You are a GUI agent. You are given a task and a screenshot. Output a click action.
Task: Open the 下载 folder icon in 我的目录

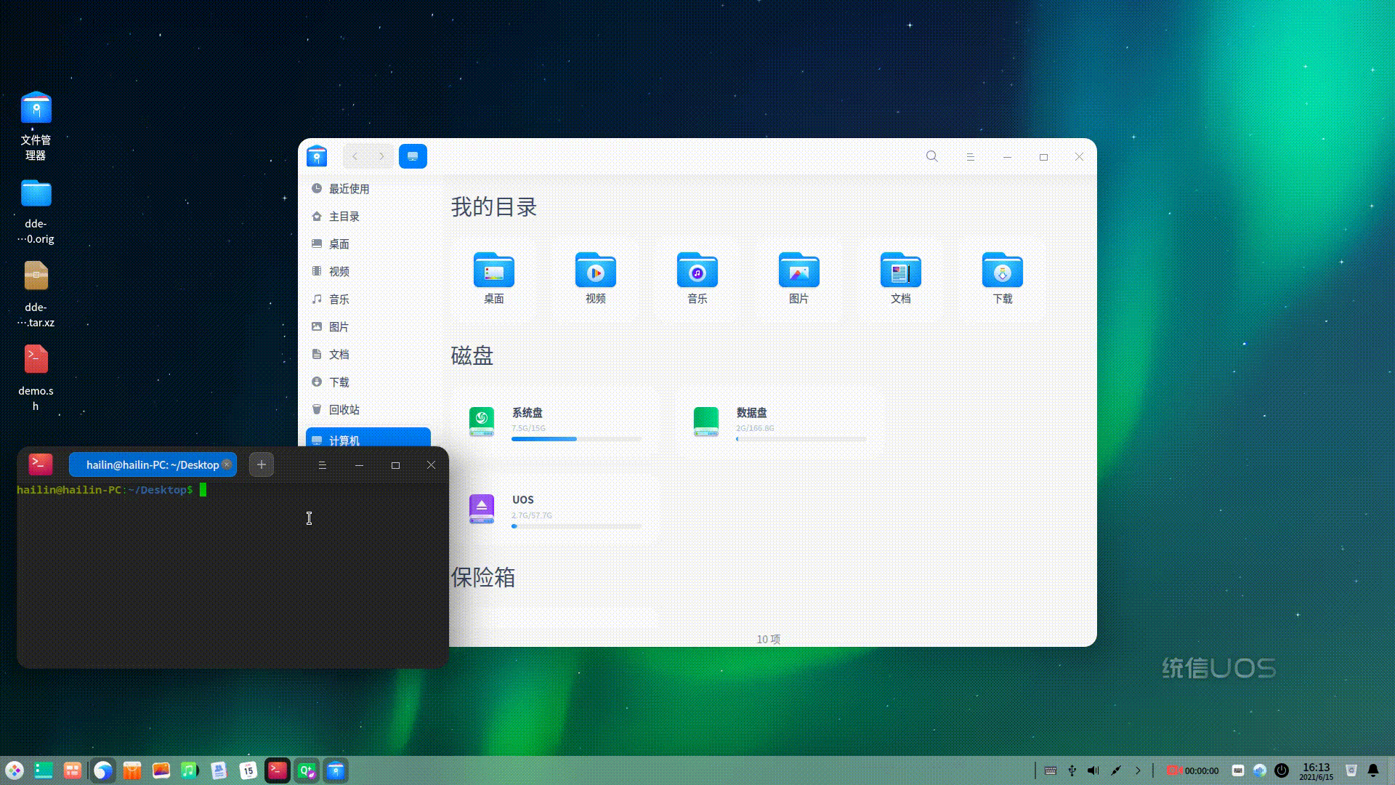1003,270
